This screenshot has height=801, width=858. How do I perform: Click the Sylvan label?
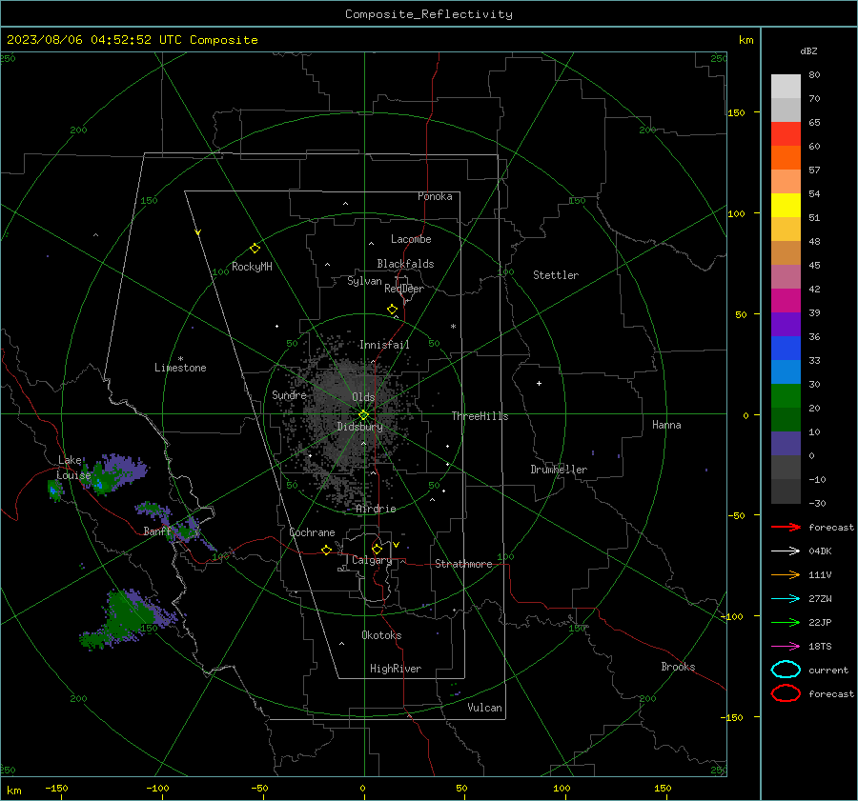364,281
